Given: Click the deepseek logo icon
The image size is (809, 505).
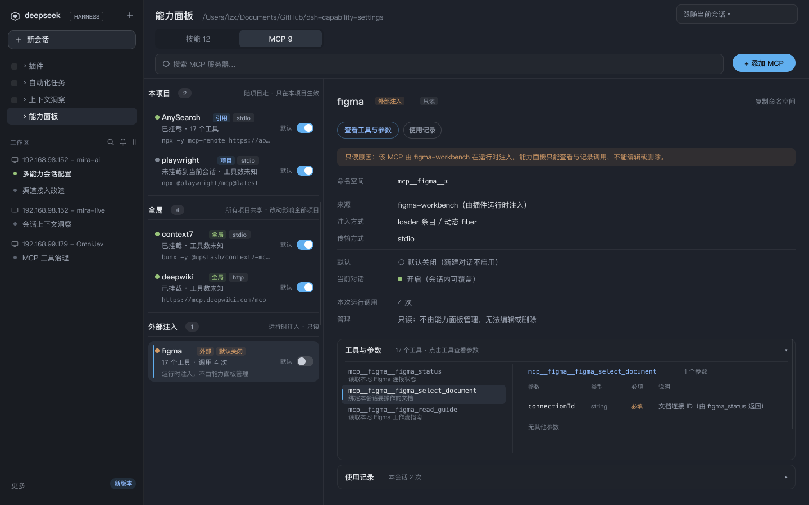Looking at the screenshot, I should pos(15,16).
